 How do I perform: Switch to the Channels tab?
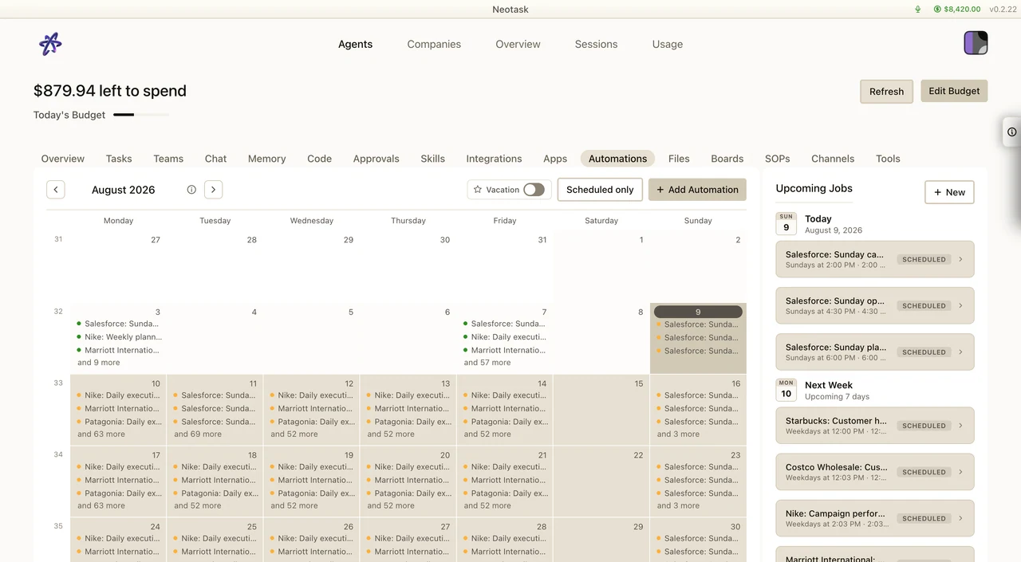pos(833,159)
